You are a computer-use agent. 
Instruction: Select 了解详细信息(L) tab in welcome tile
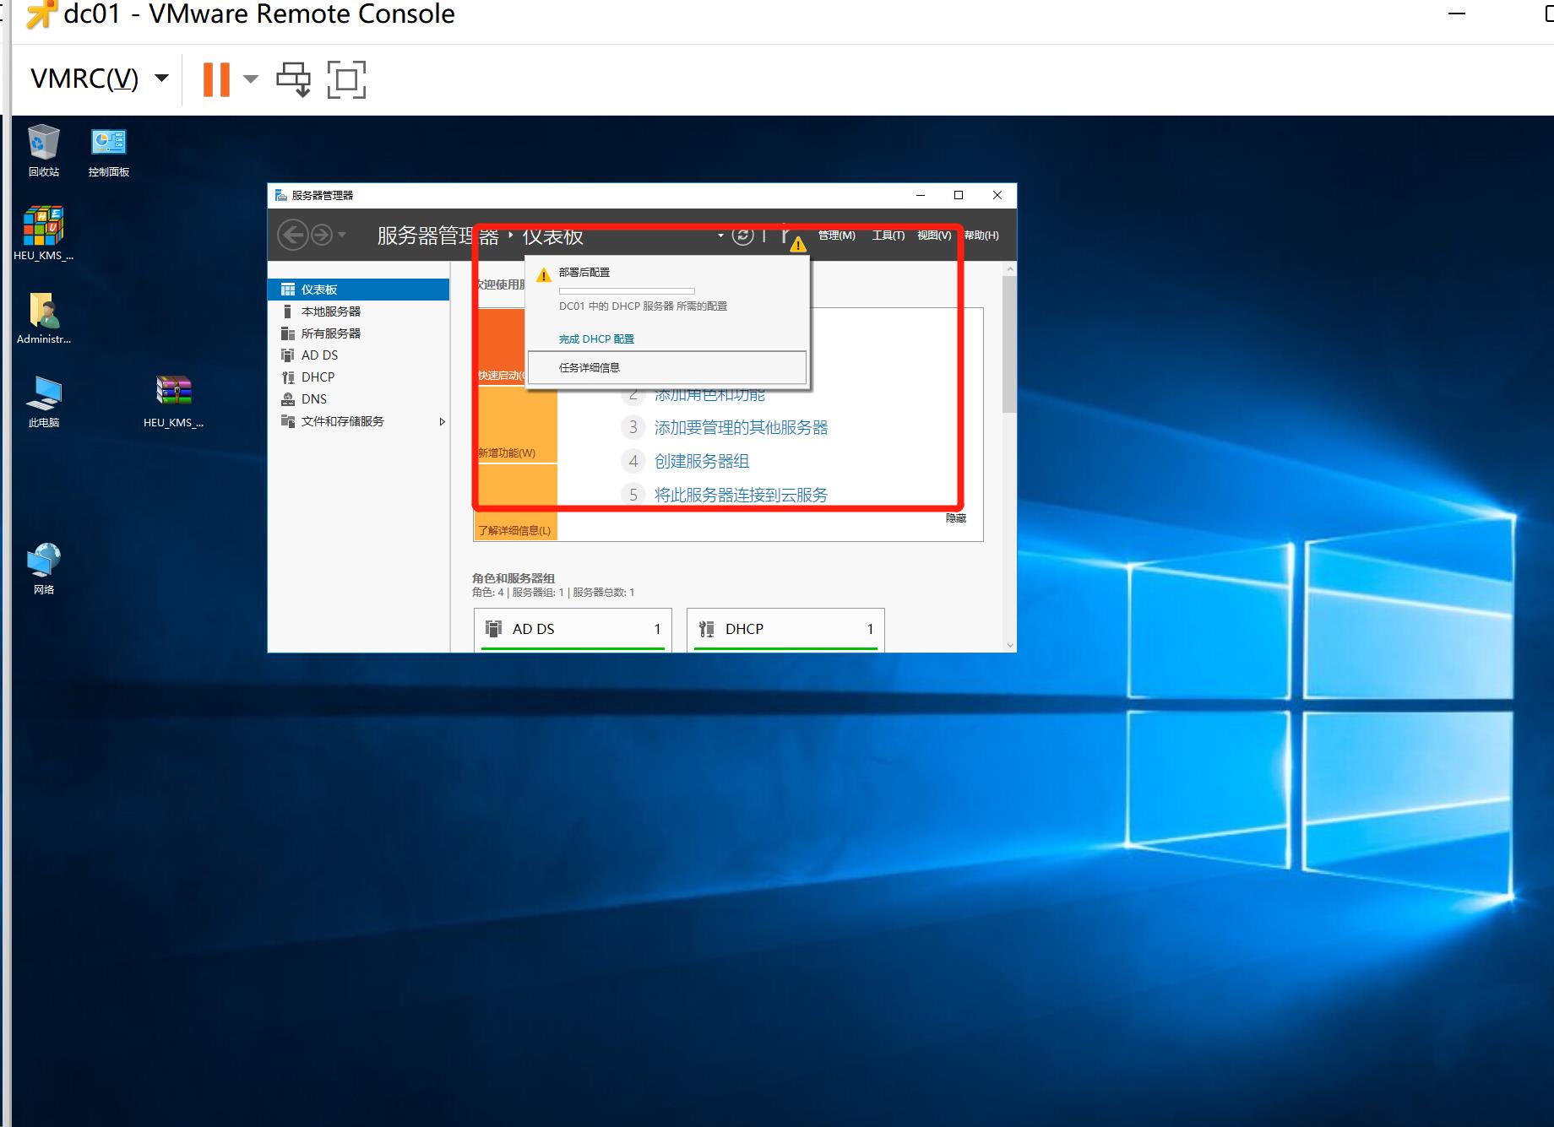point(518,502)
